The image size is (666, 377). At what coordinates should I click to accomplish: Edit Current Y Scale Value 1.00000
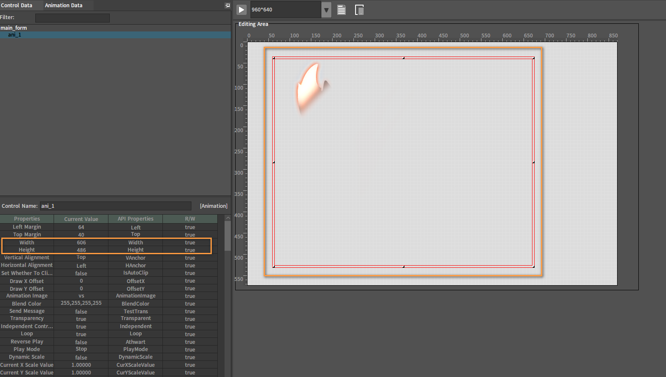coord(81,372)
